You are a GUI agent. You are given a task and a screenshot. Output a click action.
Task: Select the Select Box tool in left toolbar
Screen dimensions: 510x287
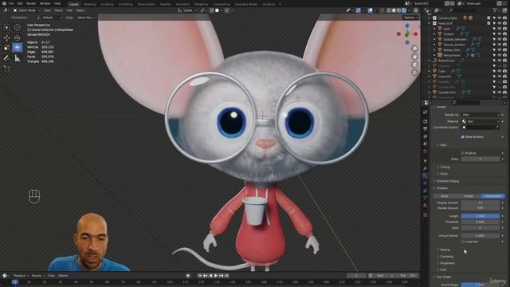pos(7,28)
